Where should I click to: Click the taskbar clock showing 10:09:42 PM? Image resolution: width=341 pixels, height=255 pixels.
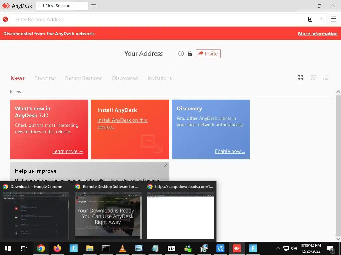311,248
